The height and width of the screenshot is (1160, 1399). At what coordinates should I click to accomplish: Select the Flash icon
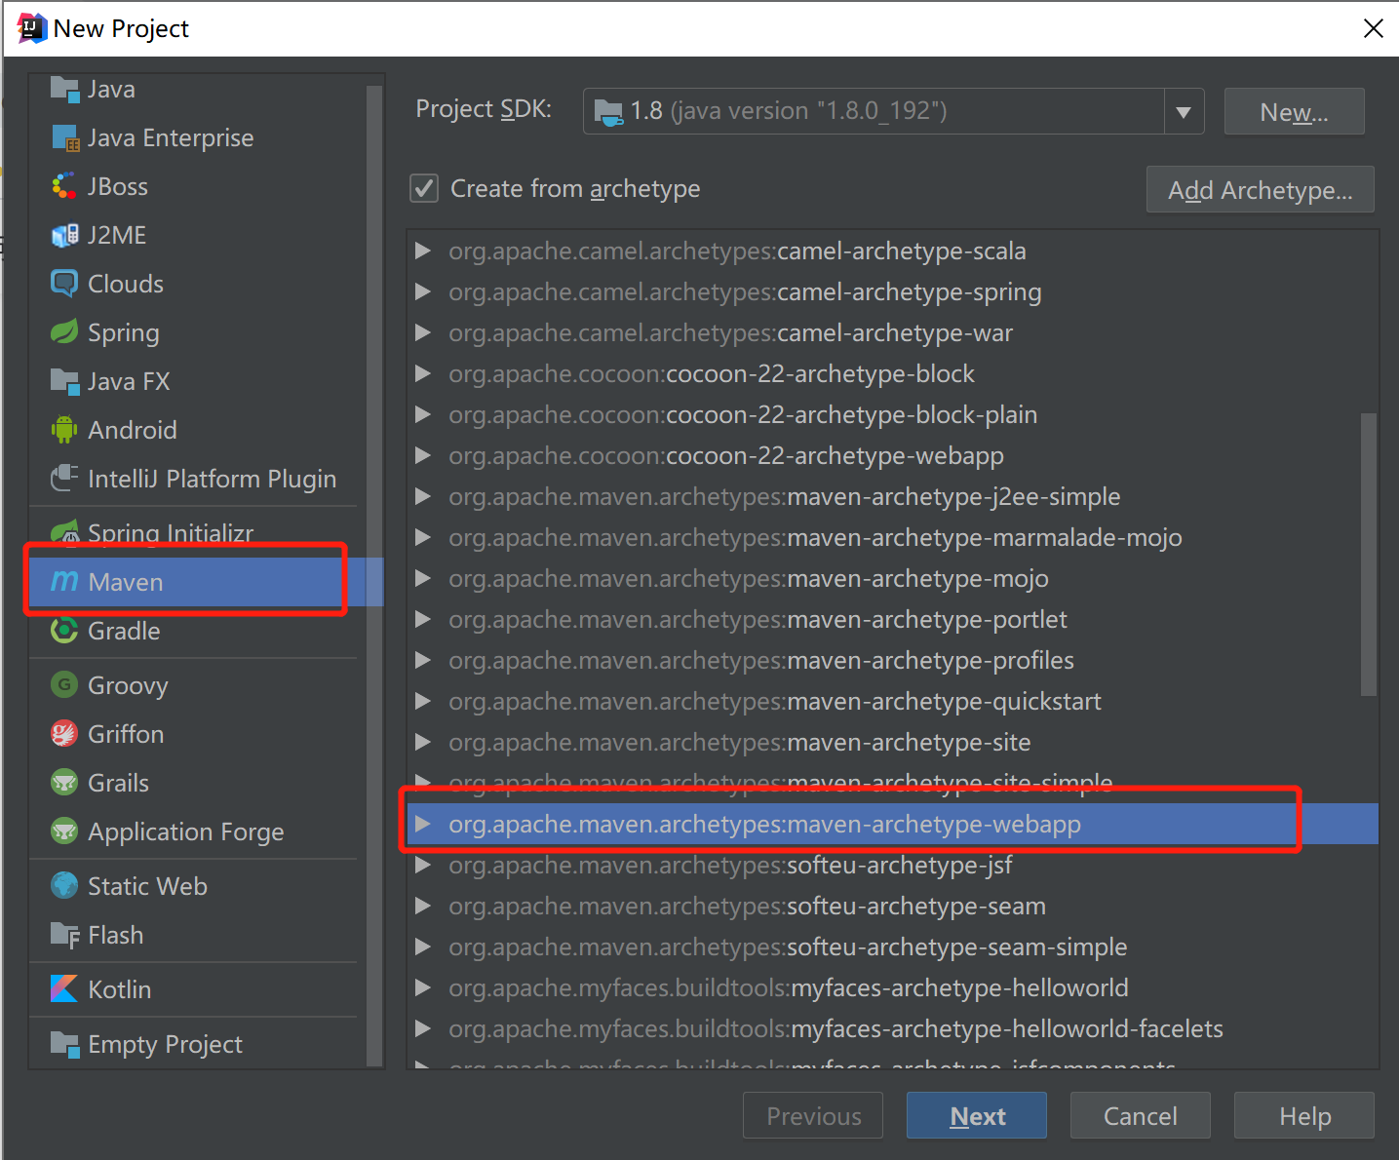point(64,935)
